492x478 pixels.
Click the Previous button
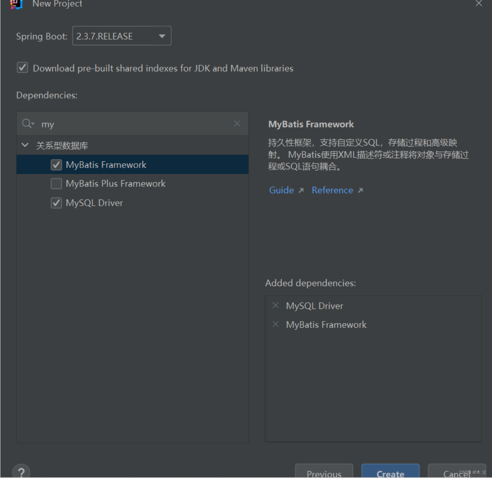click(x=324, y=471)
